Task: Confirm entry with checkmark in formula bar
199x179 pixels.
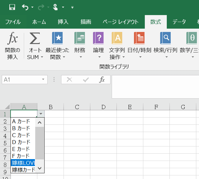Action: pos(86,80)
